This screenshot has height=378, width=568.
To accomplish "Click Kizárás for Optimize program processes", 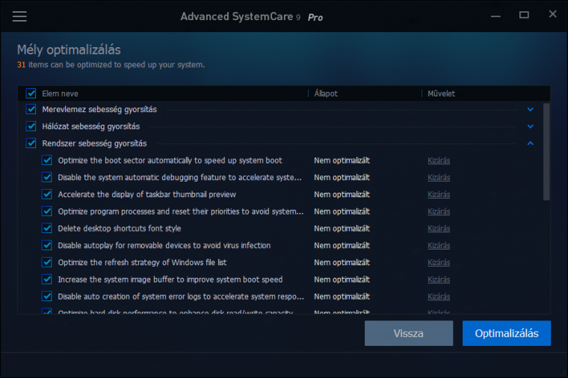I will pyautogui.click(x=439, y=211).
